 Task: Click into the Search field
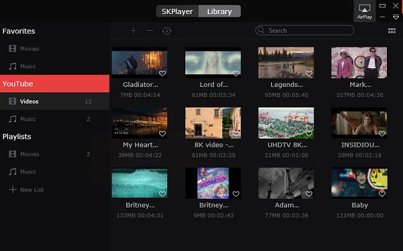click(x=304, y=30)
